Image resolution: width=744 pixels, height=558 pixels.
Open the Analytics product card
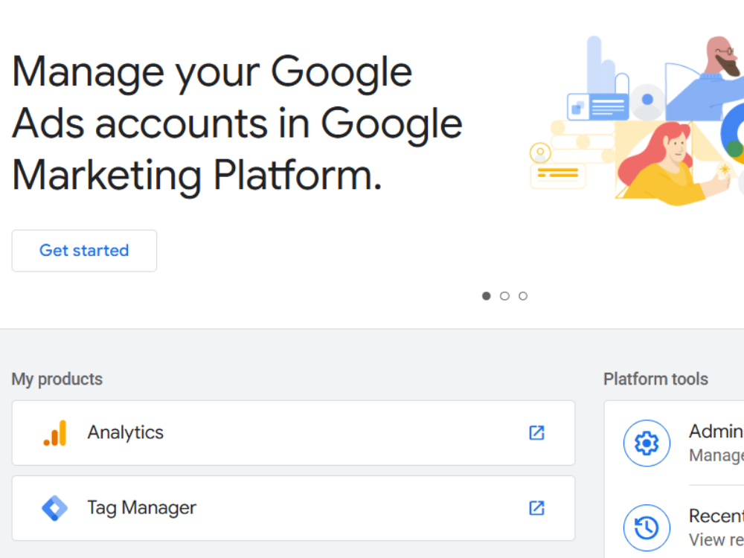point(293,433)
